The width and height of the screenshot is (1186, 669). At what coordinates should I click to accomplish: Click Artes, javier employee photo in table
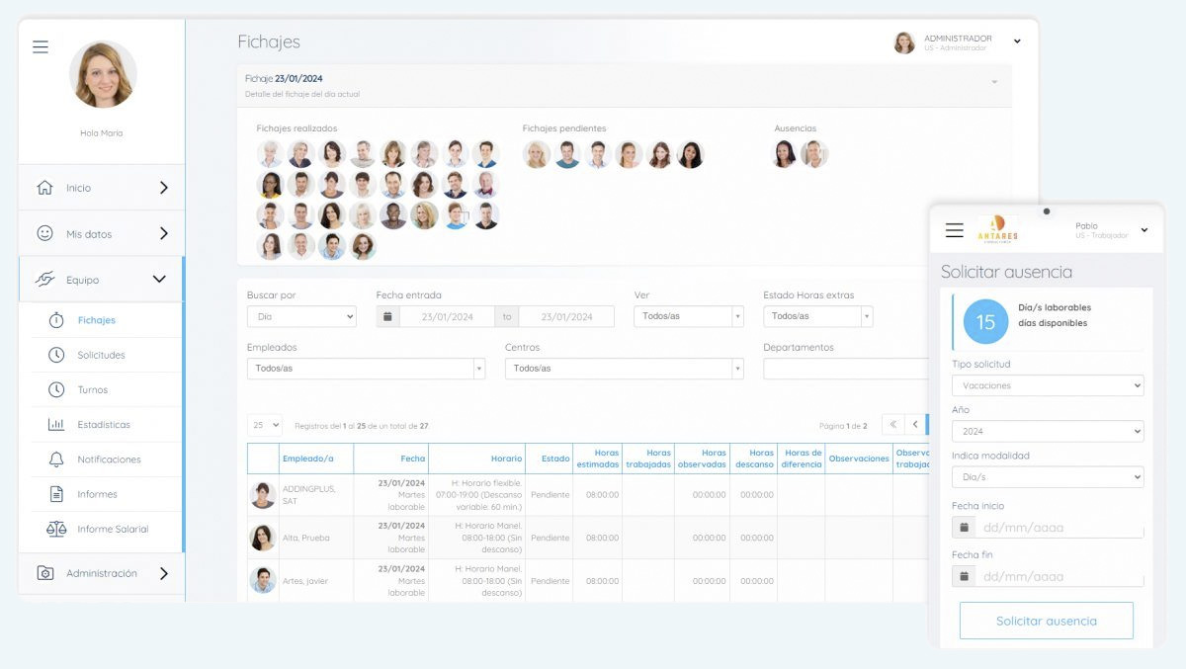pyautogui.click(x=263, y=580)
